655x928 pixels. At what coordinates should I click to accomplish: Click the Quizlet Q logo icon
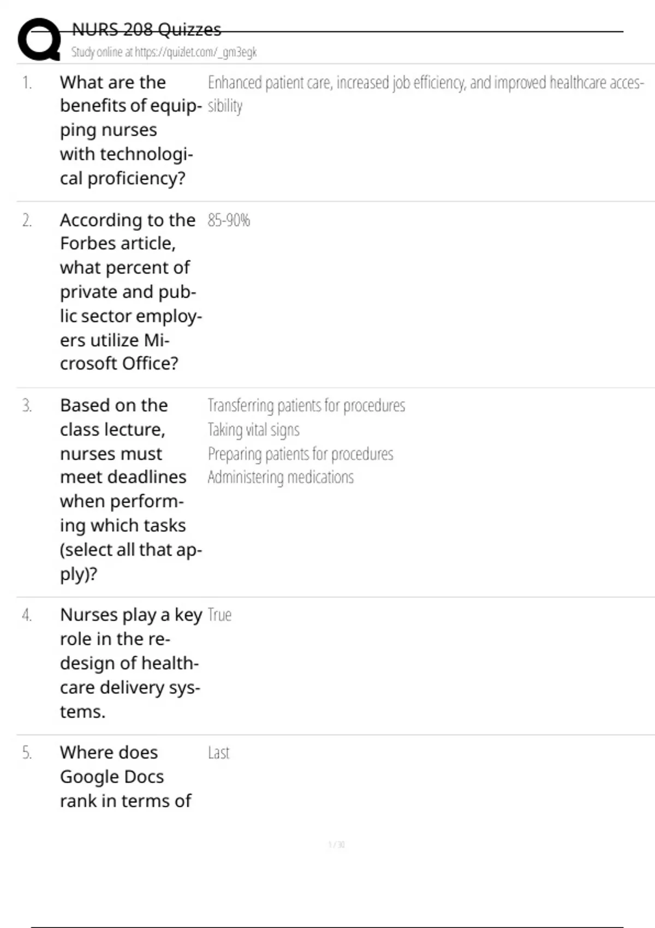[39, 39]
